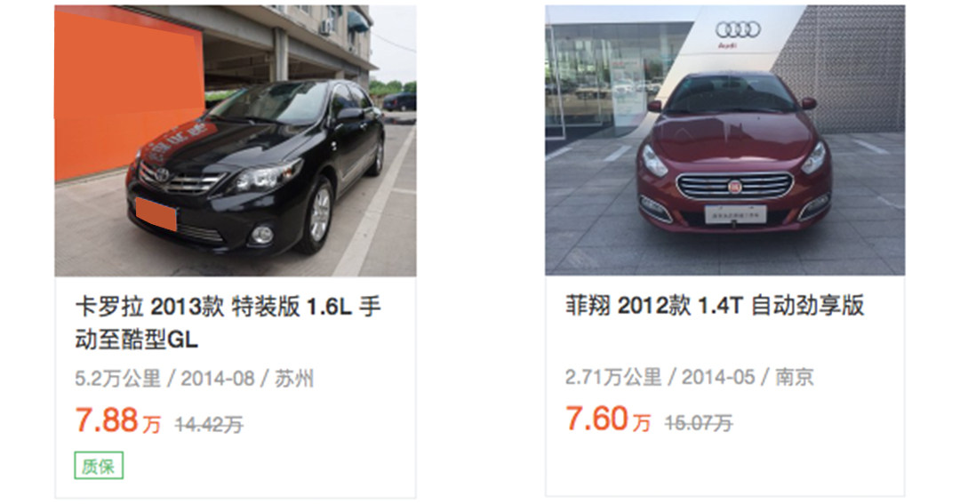
Task: Click the green 质保 warranty badge
Action: [x=99, y=466]
